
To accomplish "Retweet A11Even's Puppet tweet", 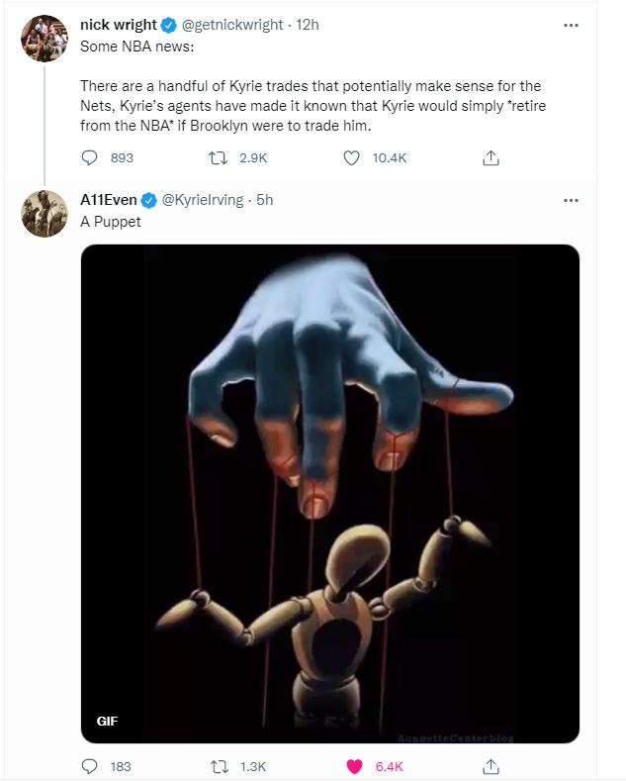I will 223,765.
